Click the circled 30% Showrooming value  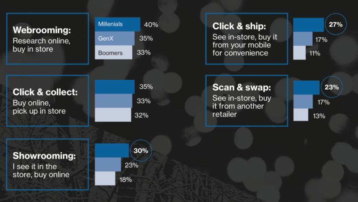coord(141,150)
